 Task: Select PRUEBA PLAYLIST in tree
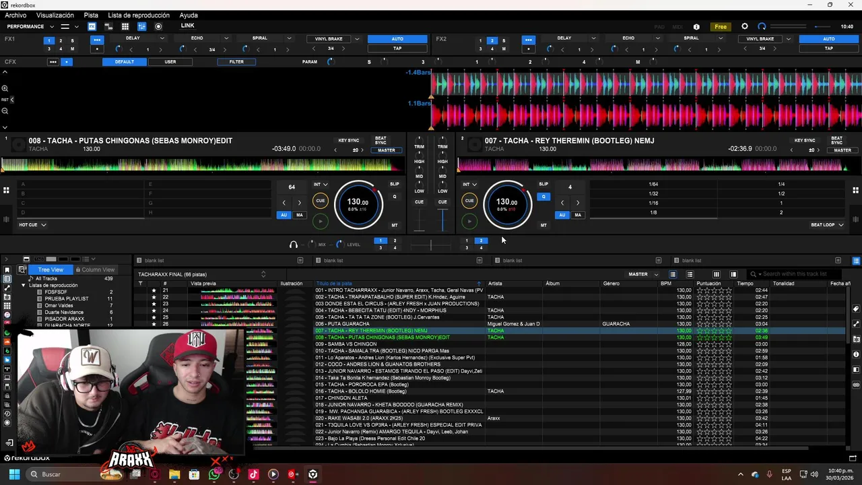(67, 299)
